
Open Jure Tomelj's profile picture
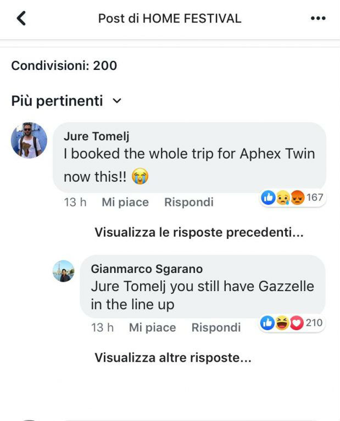(x=29, y=140)
